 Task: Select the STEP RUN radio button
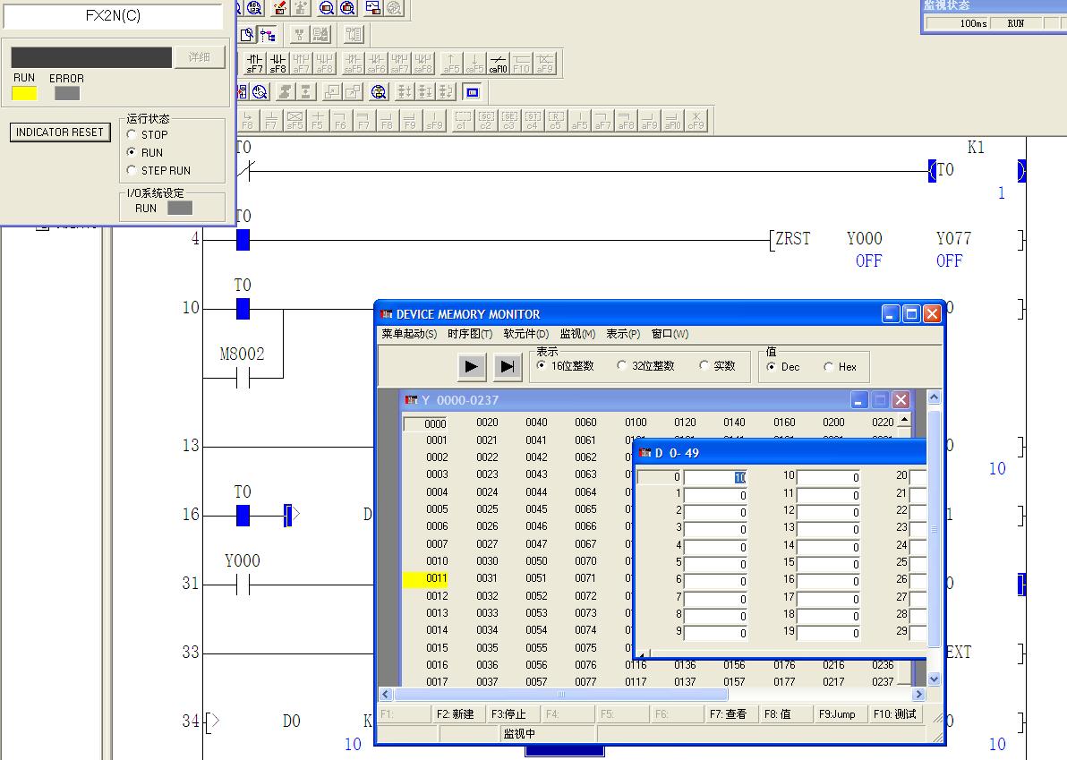(x=132, y=170)
